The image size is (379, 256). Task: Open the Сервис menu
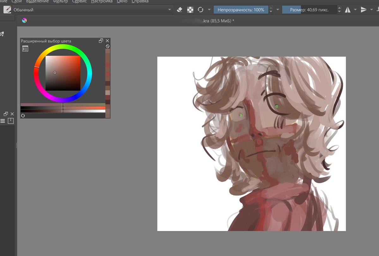coord(79,2)
